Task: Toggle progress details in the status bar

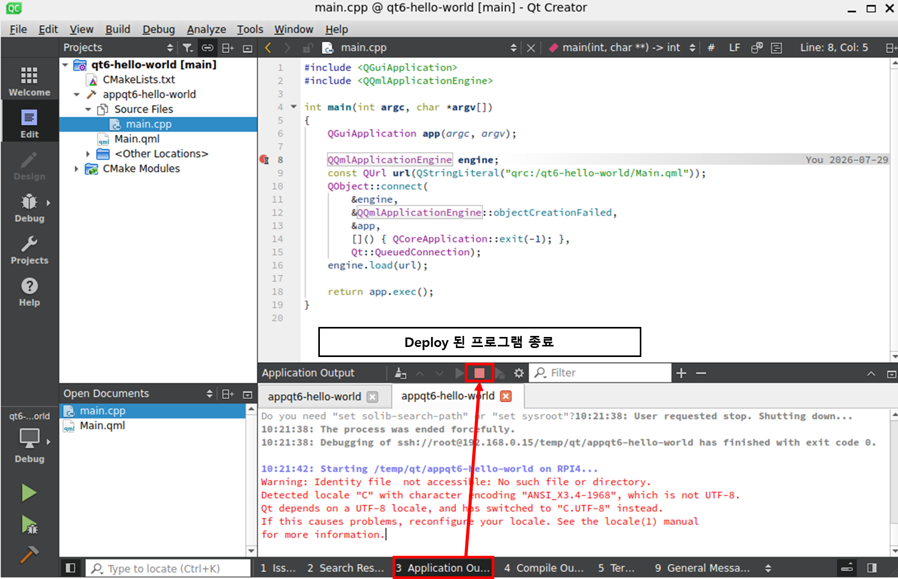Action: tap(847, 568)
